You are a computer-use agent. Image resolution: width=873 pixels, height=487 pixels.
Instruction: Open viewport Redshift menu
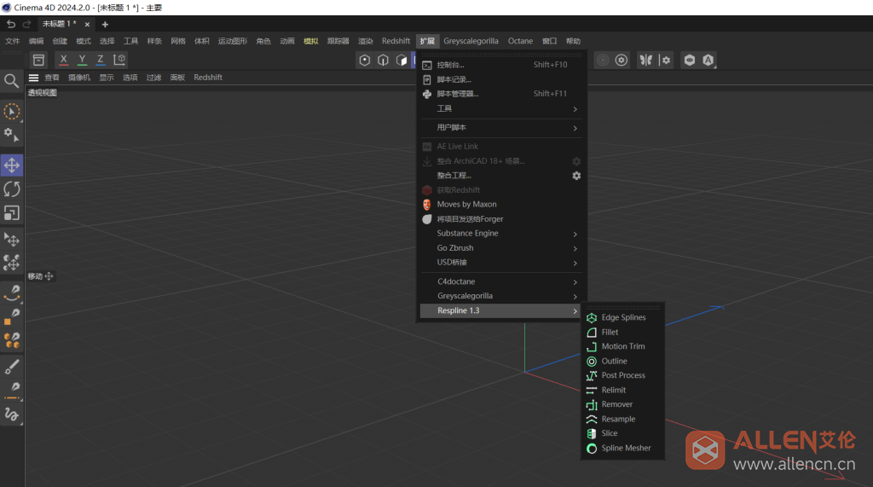208,78
